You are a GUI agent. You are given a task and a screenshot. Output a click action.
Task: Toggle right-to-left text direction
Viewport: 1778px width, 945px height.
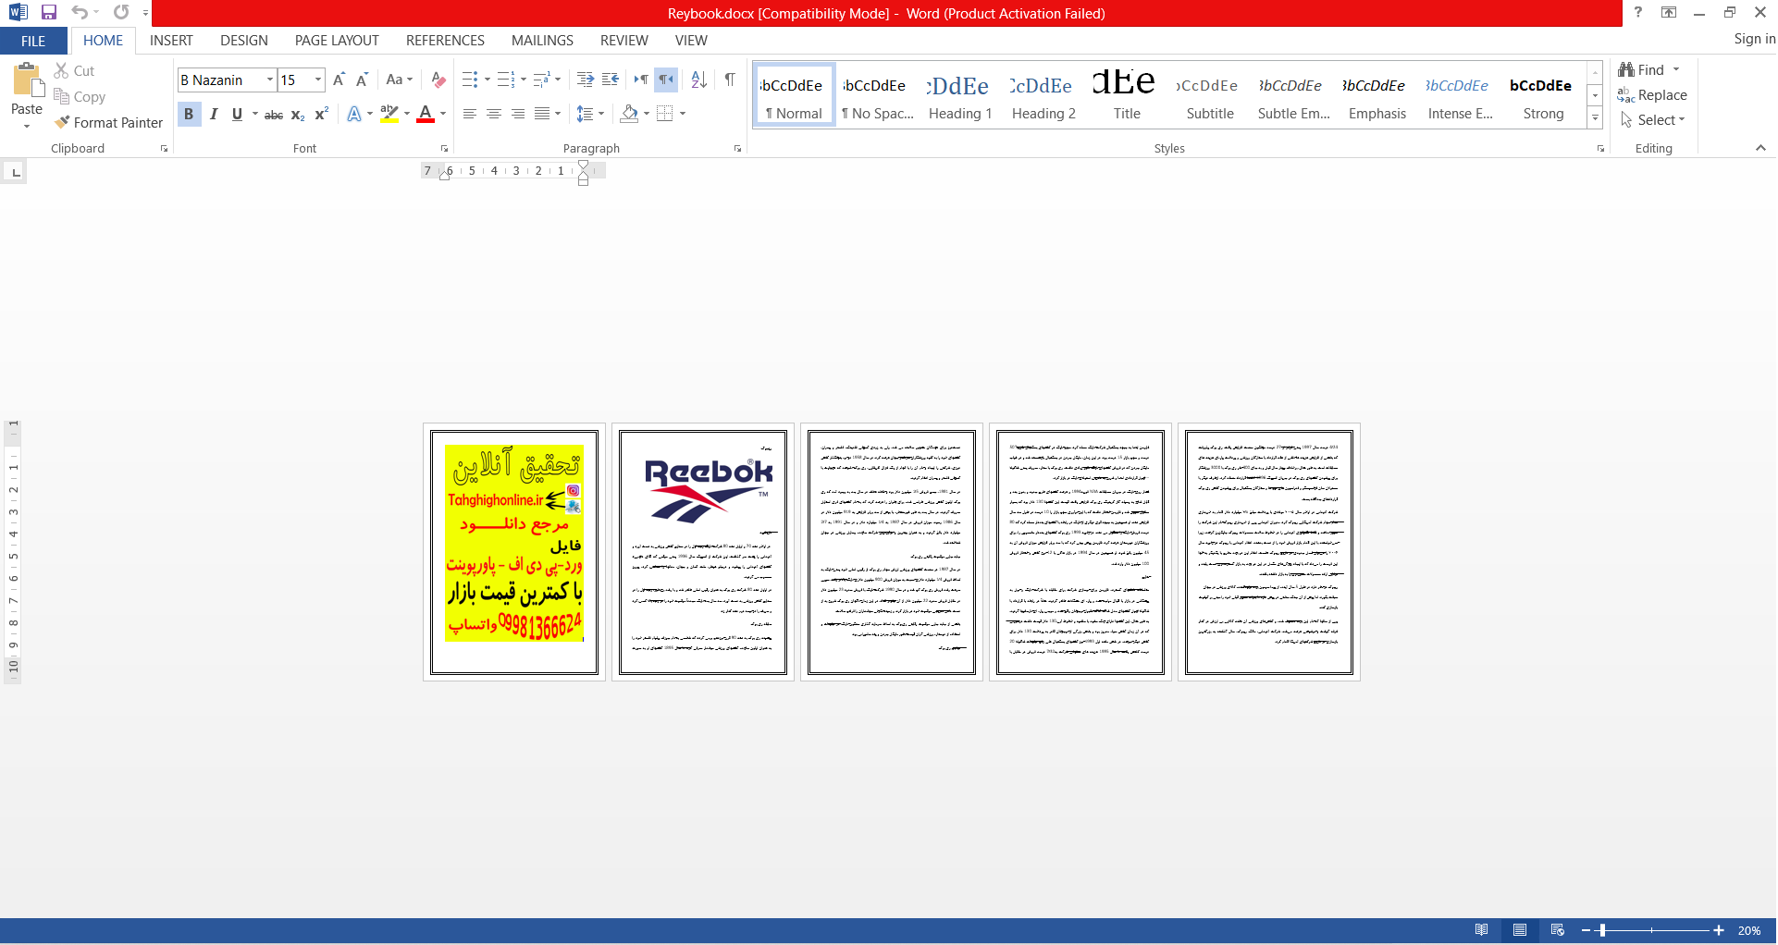(x=666, y=80)
